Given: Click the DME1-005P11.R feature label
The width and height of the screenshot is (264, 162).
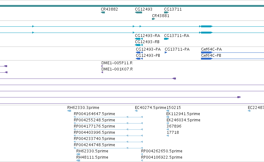Looking at the screenshot, I should click(x=117, y=63).
